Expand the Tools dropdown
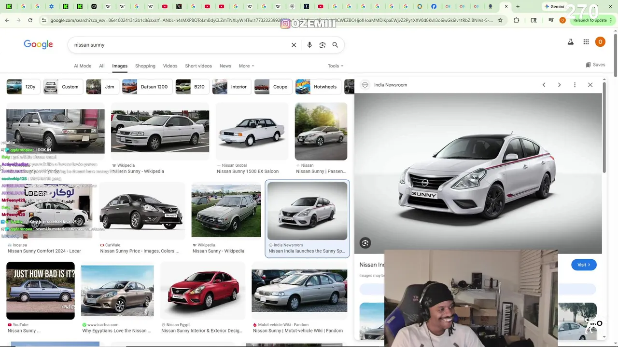Screen dimensions: 618x347 [x=336, y=66]
